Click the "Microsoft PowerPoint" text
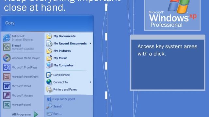The width and height of the screenshot is (209, 117). [25, 77]
